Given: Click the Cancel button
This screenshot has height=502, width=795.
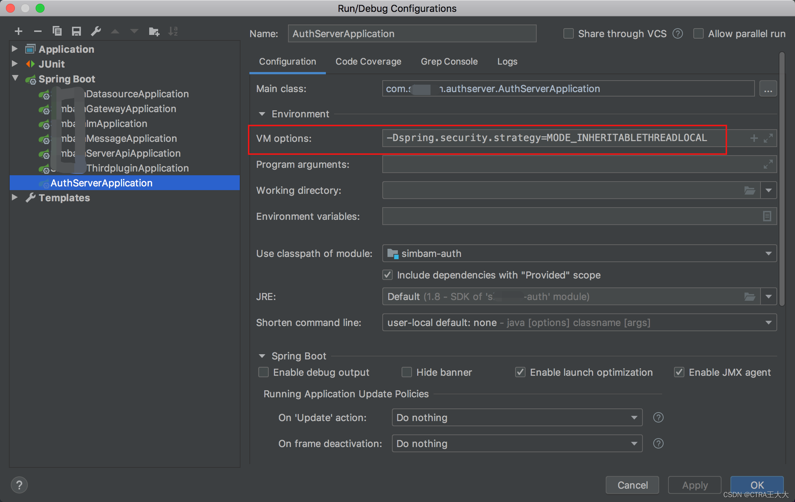Looking at the screenshot, I should pyautogui.click(x=632, y=485).
